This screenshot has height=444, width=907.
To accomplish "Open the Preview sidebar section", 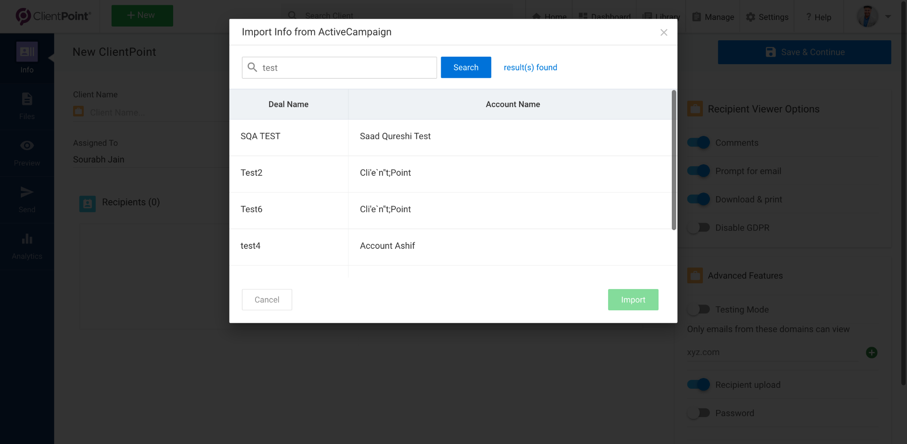I will [x=27, y=153].
